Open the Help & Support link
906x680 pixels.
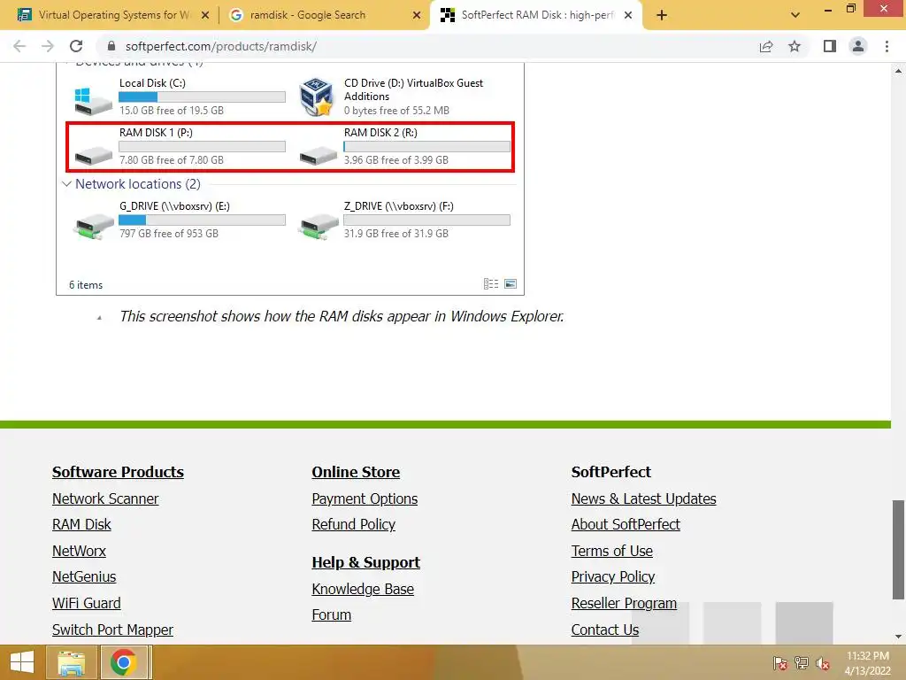(365, 562)
